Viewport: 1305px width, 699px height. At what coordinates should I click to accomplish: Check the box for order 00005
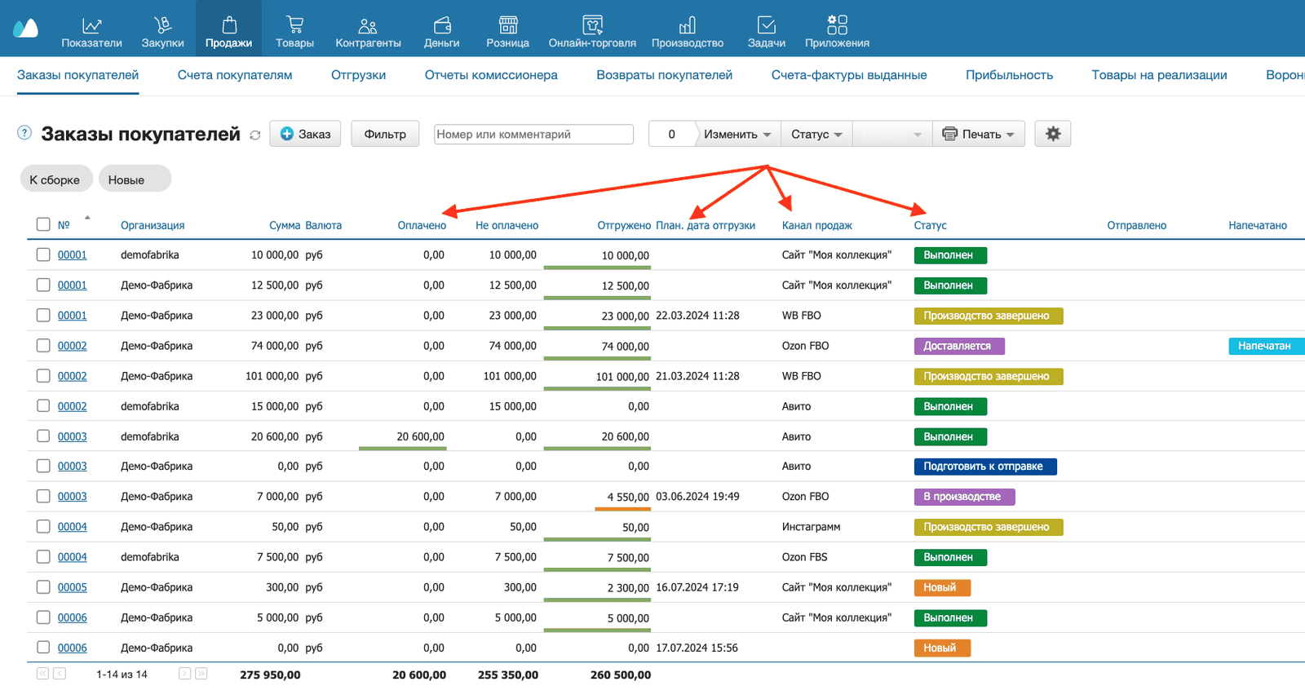click(43, 587)
